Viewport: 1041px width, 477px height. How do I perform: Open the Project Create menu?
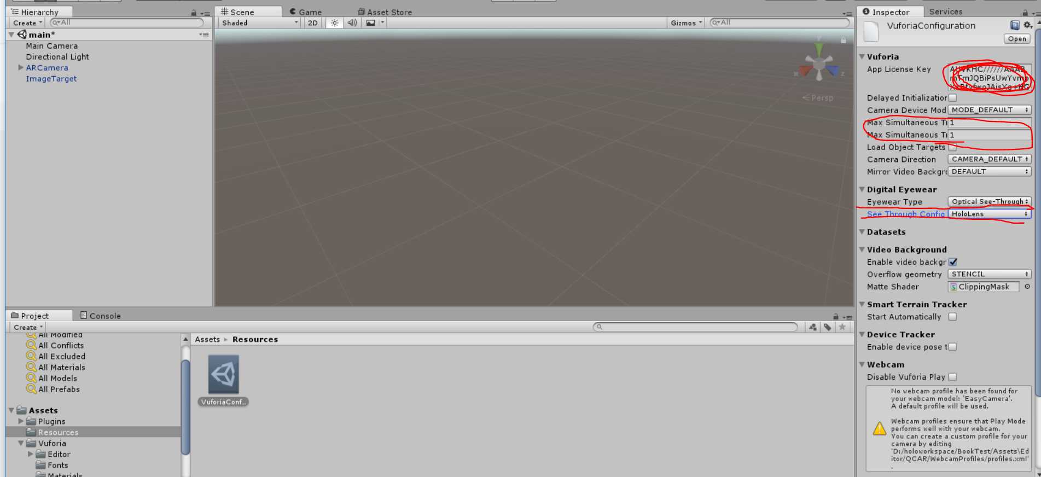click(x=27, y=327)
